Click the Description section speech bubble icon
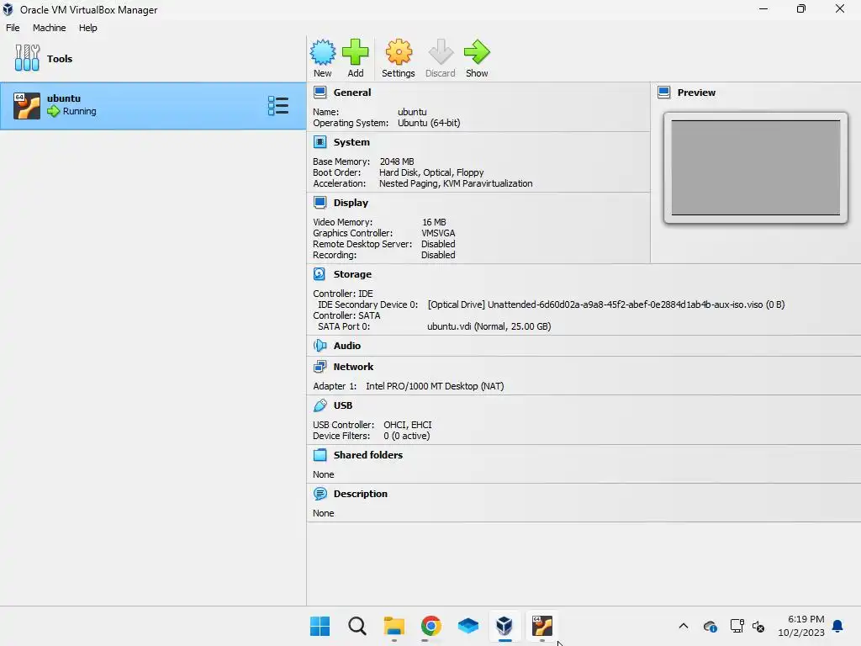The image size is (861, 646). pyautogui.click(x=320, y=493)
